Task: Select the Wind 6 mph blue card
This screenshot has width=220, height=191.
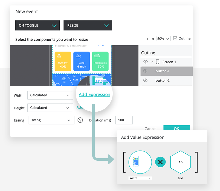Action: pos(82,61)
